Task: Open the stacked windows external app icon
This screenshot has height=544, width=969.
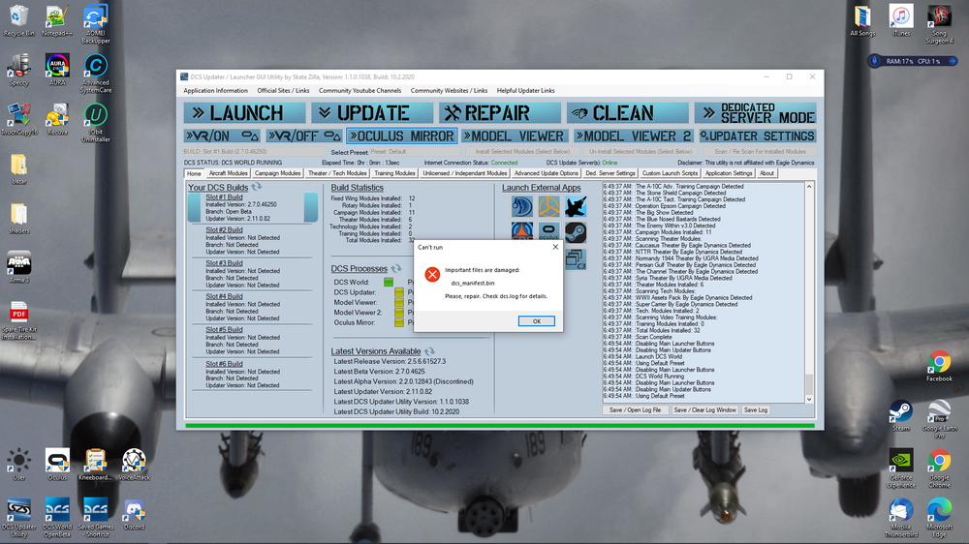Action: pos(576,258)
